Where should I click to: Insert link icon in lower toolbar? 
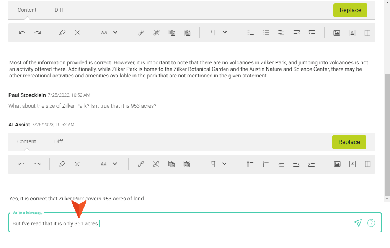click(141, 164)
